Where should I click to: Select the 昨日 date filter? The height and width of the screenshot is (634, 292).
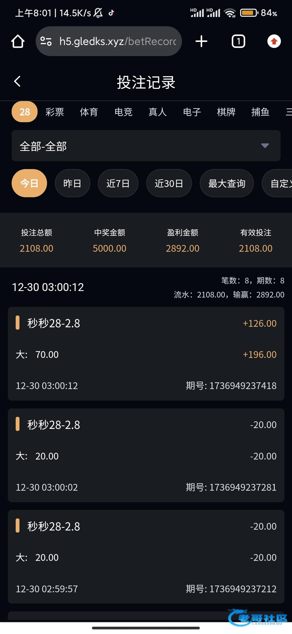click(72, 183)
